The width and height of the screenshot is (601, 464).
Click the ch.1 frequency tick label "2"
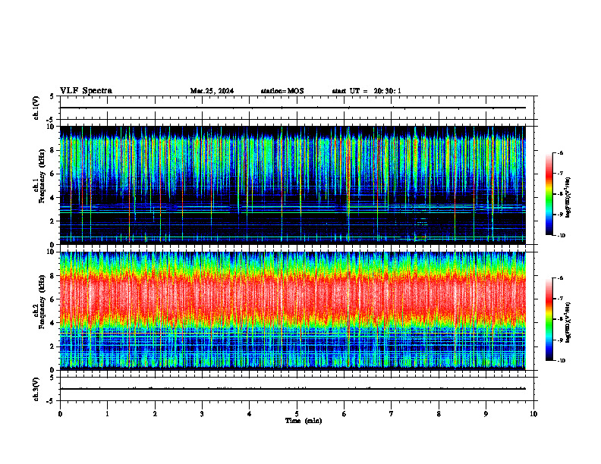pyautogui.click(x=53, y=221)
